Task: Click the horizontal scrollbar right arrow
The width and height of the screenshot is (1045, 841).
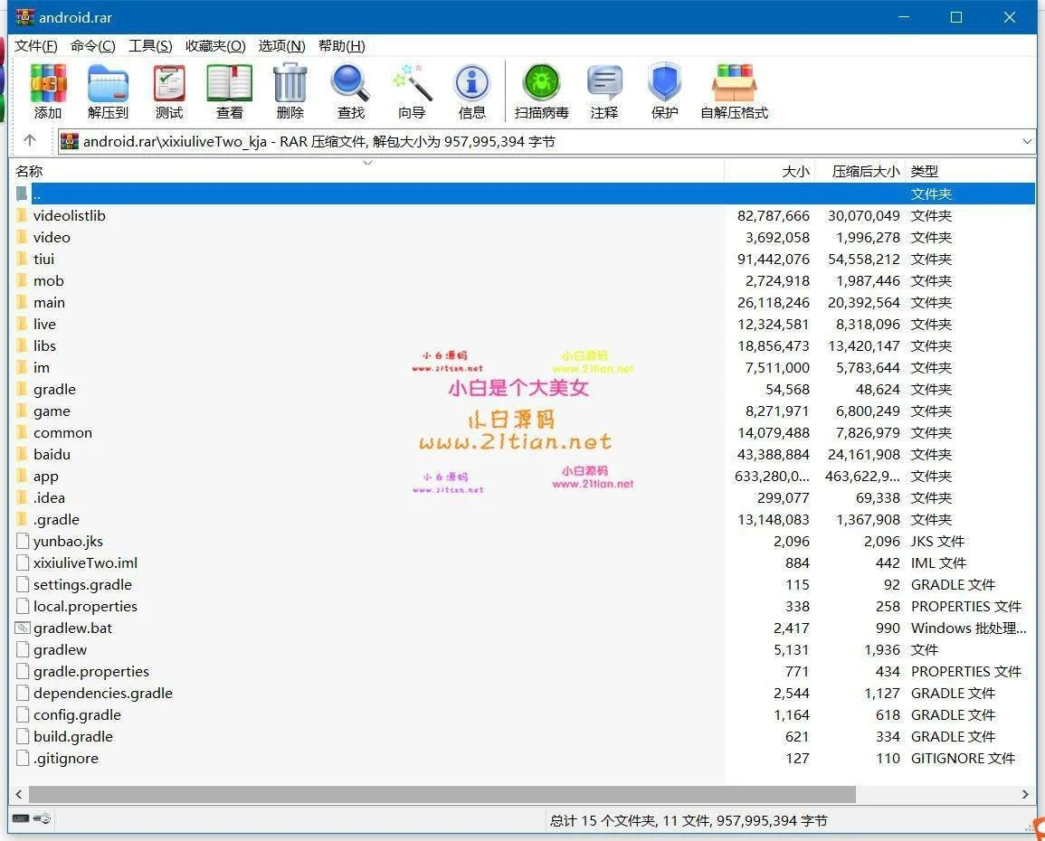Action: click(1025, 794)
